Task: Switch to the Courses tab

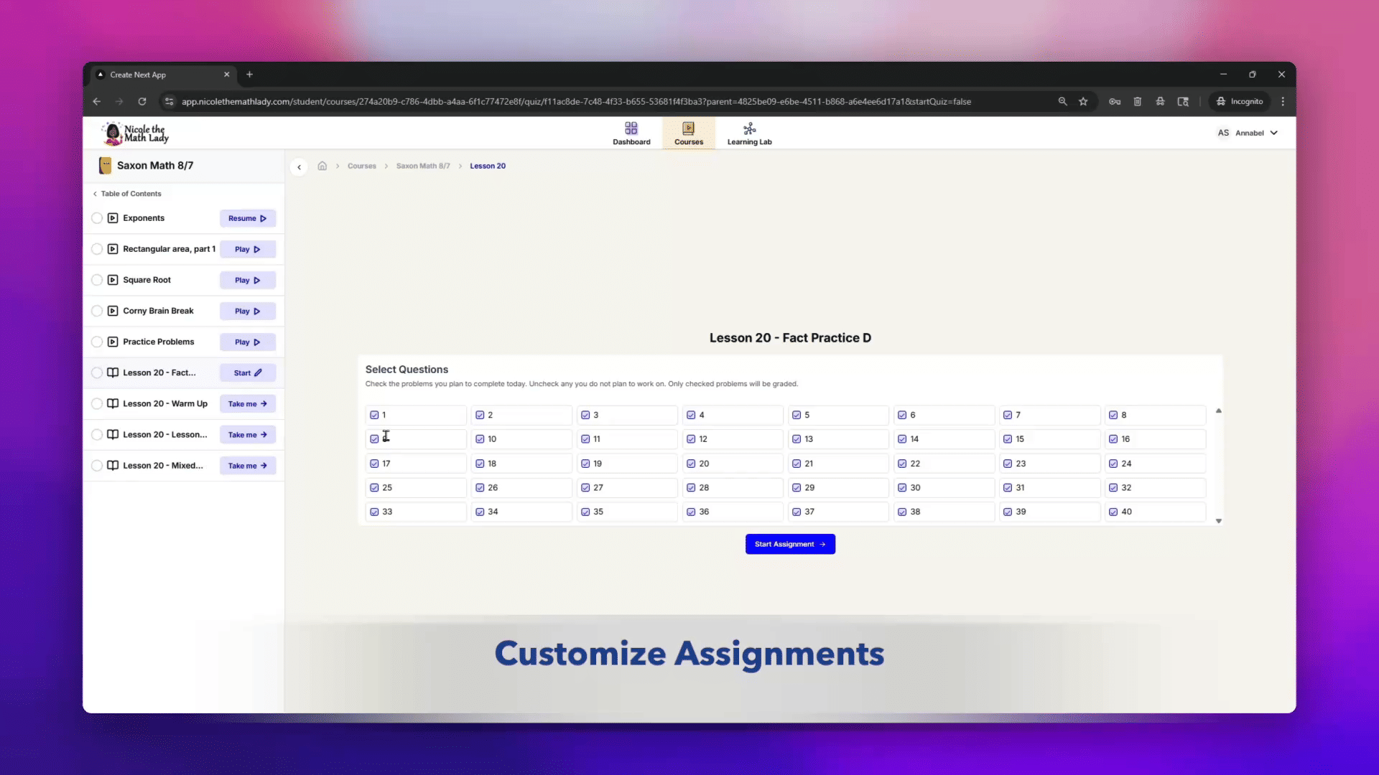Action: click(x=688, y=133)
